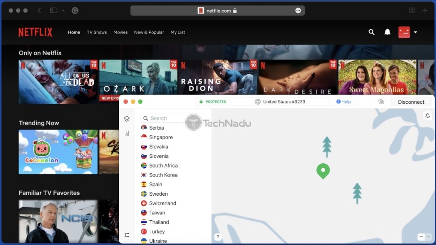Show Safari tab overview
Image resolution: width=436 pixels, height=245 pixels.
[x=412, y=11]
